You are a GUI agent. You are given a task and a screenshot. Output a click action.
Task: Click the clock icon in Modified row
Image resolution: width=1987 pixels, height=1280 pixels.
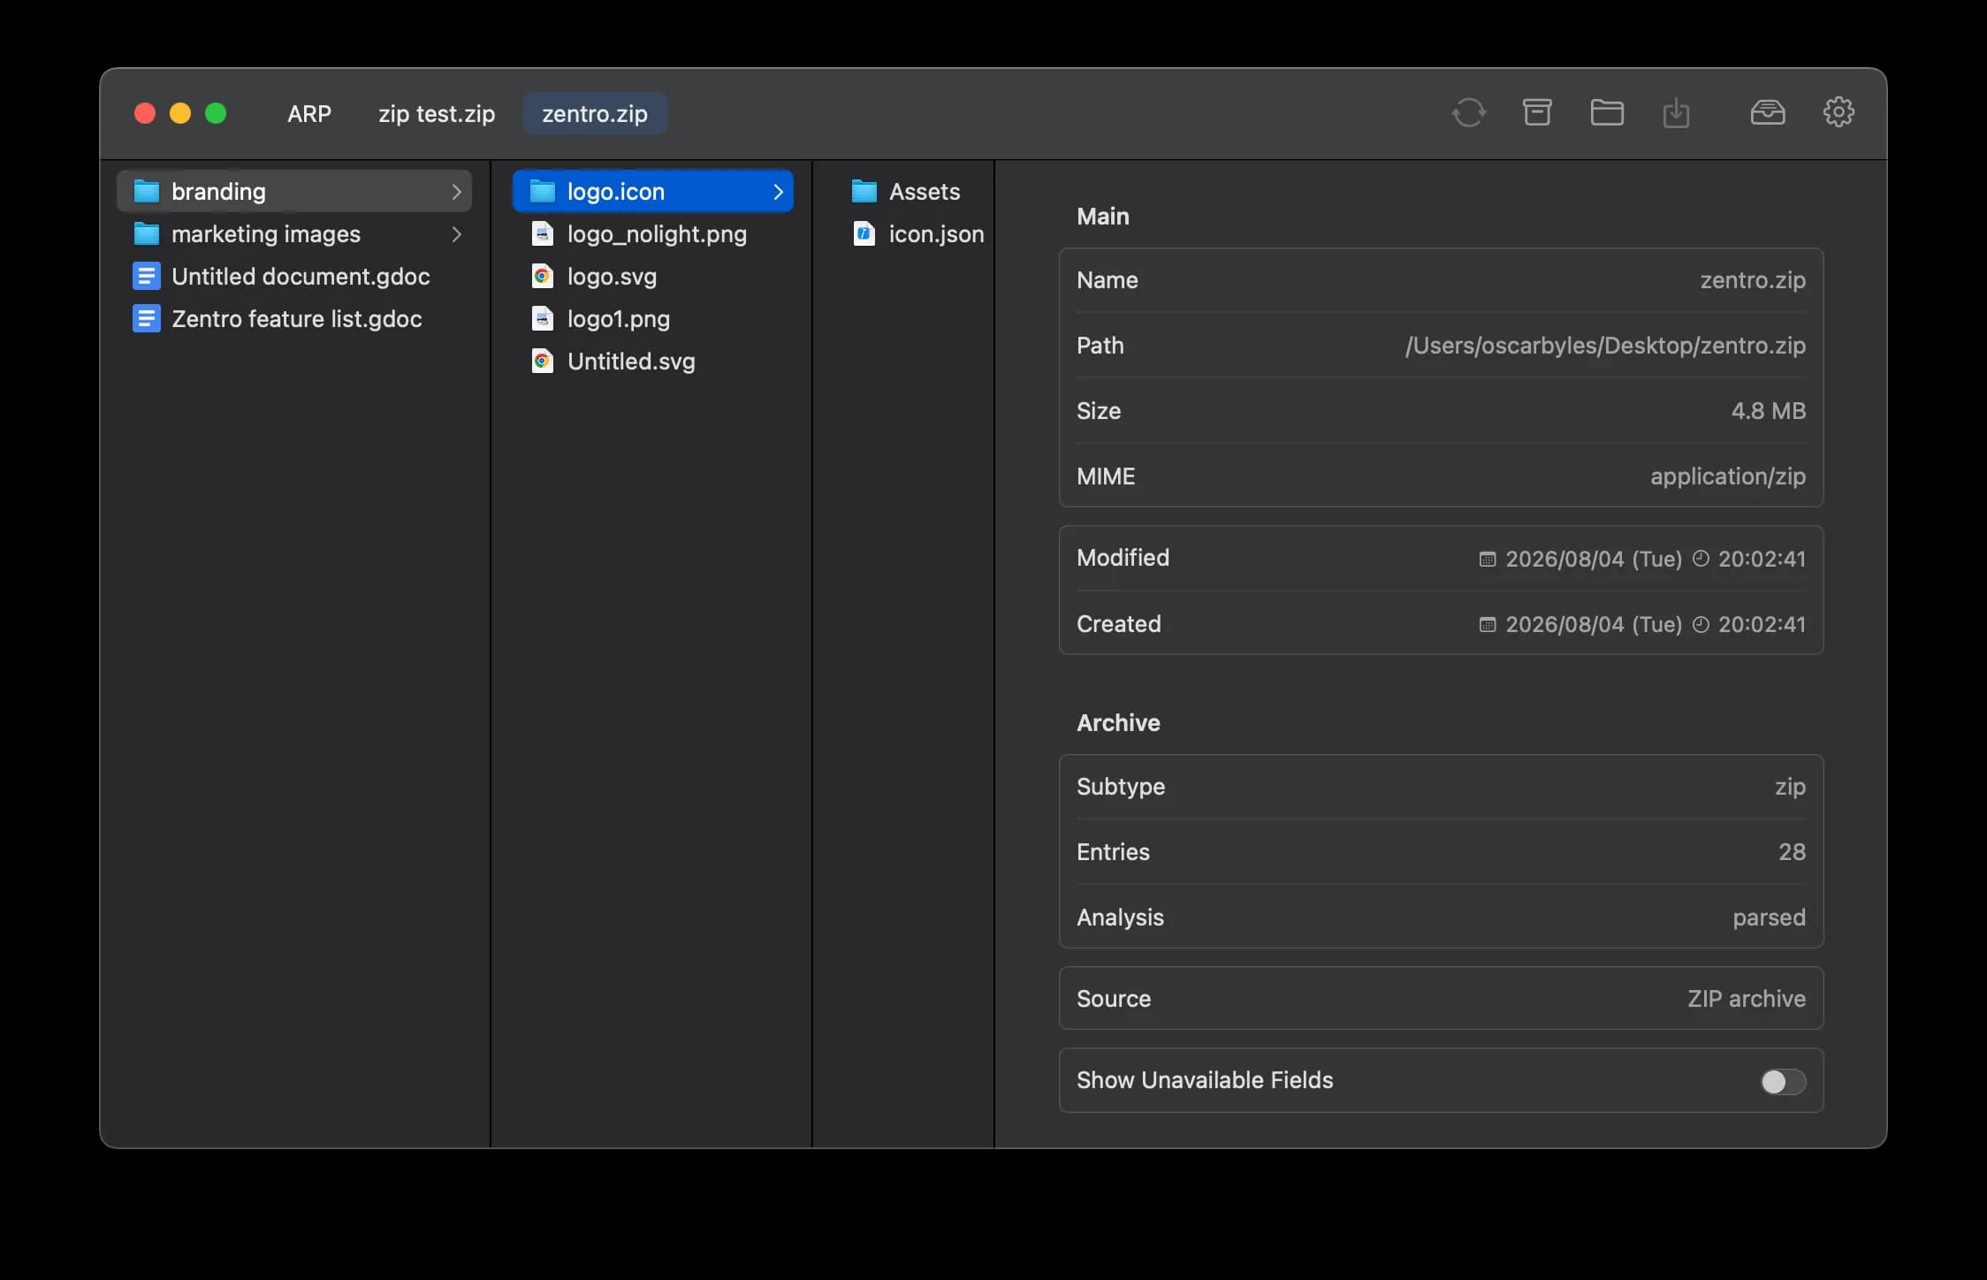coord(1701,559)
